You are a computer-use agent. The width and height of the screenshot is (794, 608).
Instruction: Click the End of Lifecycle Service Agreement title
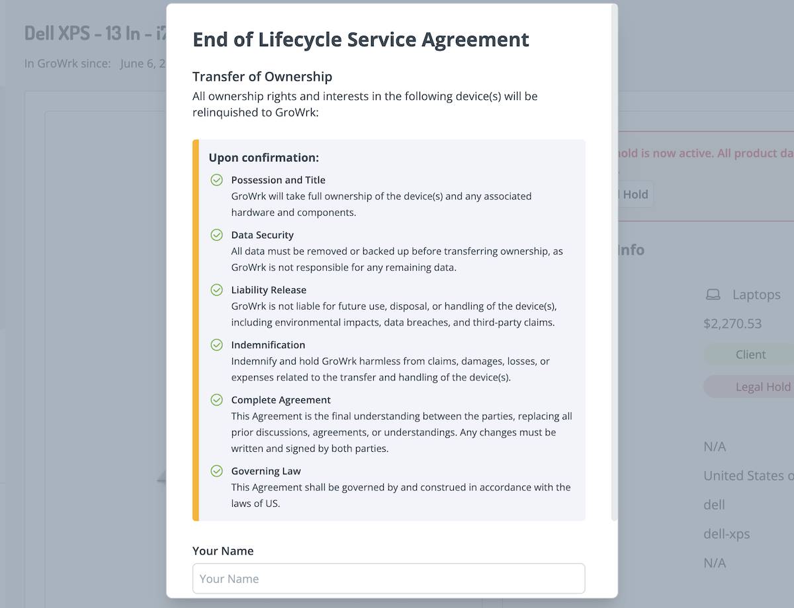pyautogui.click(x=361, y=40)
